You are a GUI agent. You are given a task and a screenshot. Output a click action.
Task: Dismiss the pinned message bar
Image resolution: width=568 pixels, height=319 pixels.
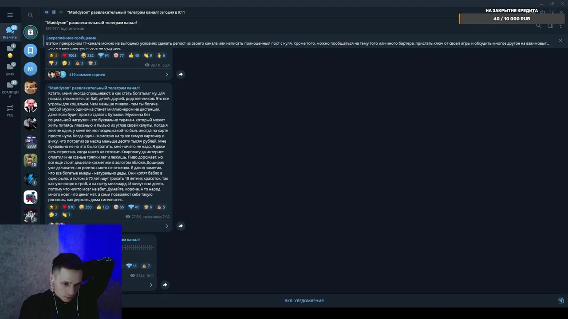pyautogui.click(x=560, y=40)
